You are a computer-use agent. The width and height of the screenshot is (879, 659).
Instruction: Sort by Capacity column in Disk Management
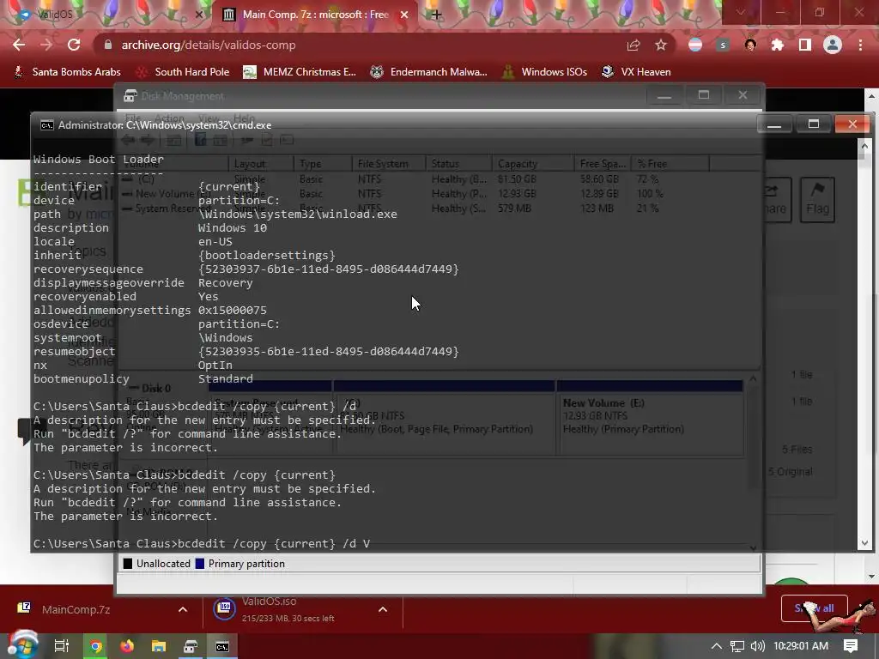(x=532, y=164)
